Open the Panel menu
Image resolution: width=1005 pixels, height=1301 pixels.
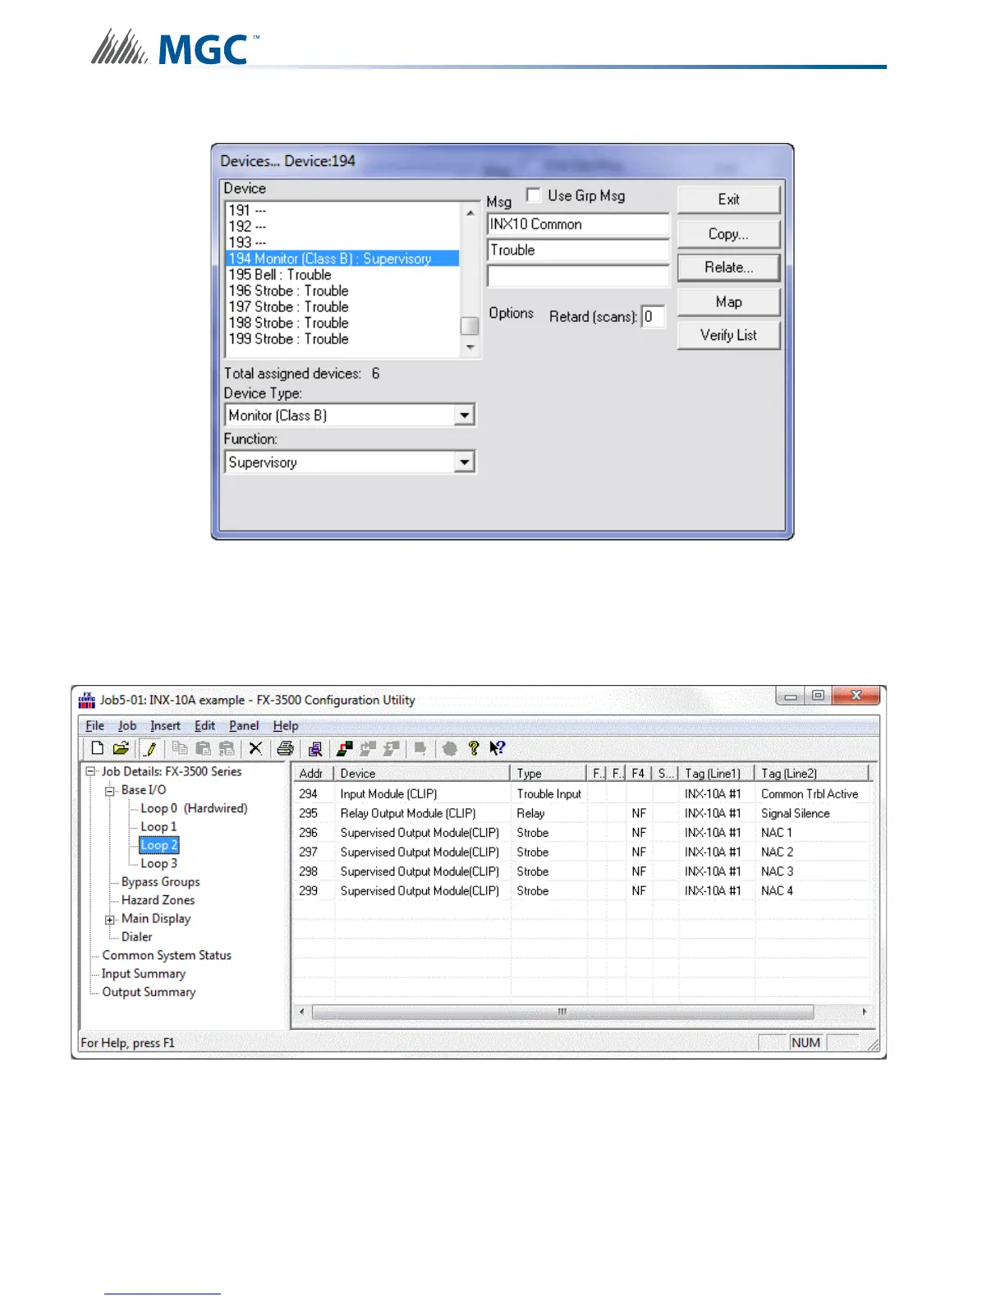point(244,726)
